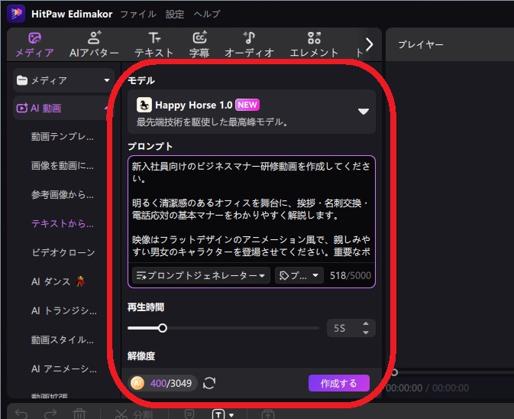Switch to the 字幕 tab

(199, 44)
